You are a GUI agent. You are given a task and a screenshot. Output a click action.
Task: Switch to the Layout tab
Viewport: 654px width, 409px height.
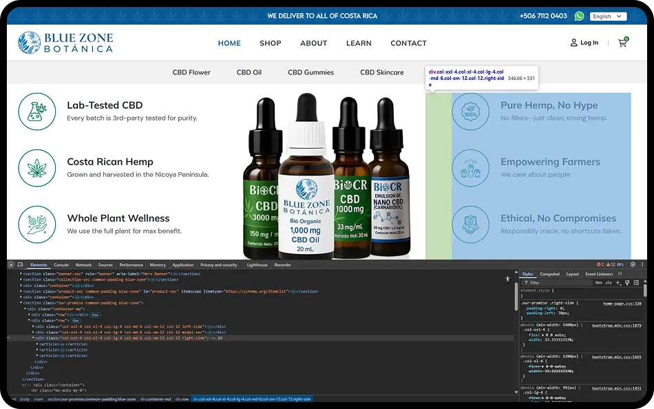(572, 274)
